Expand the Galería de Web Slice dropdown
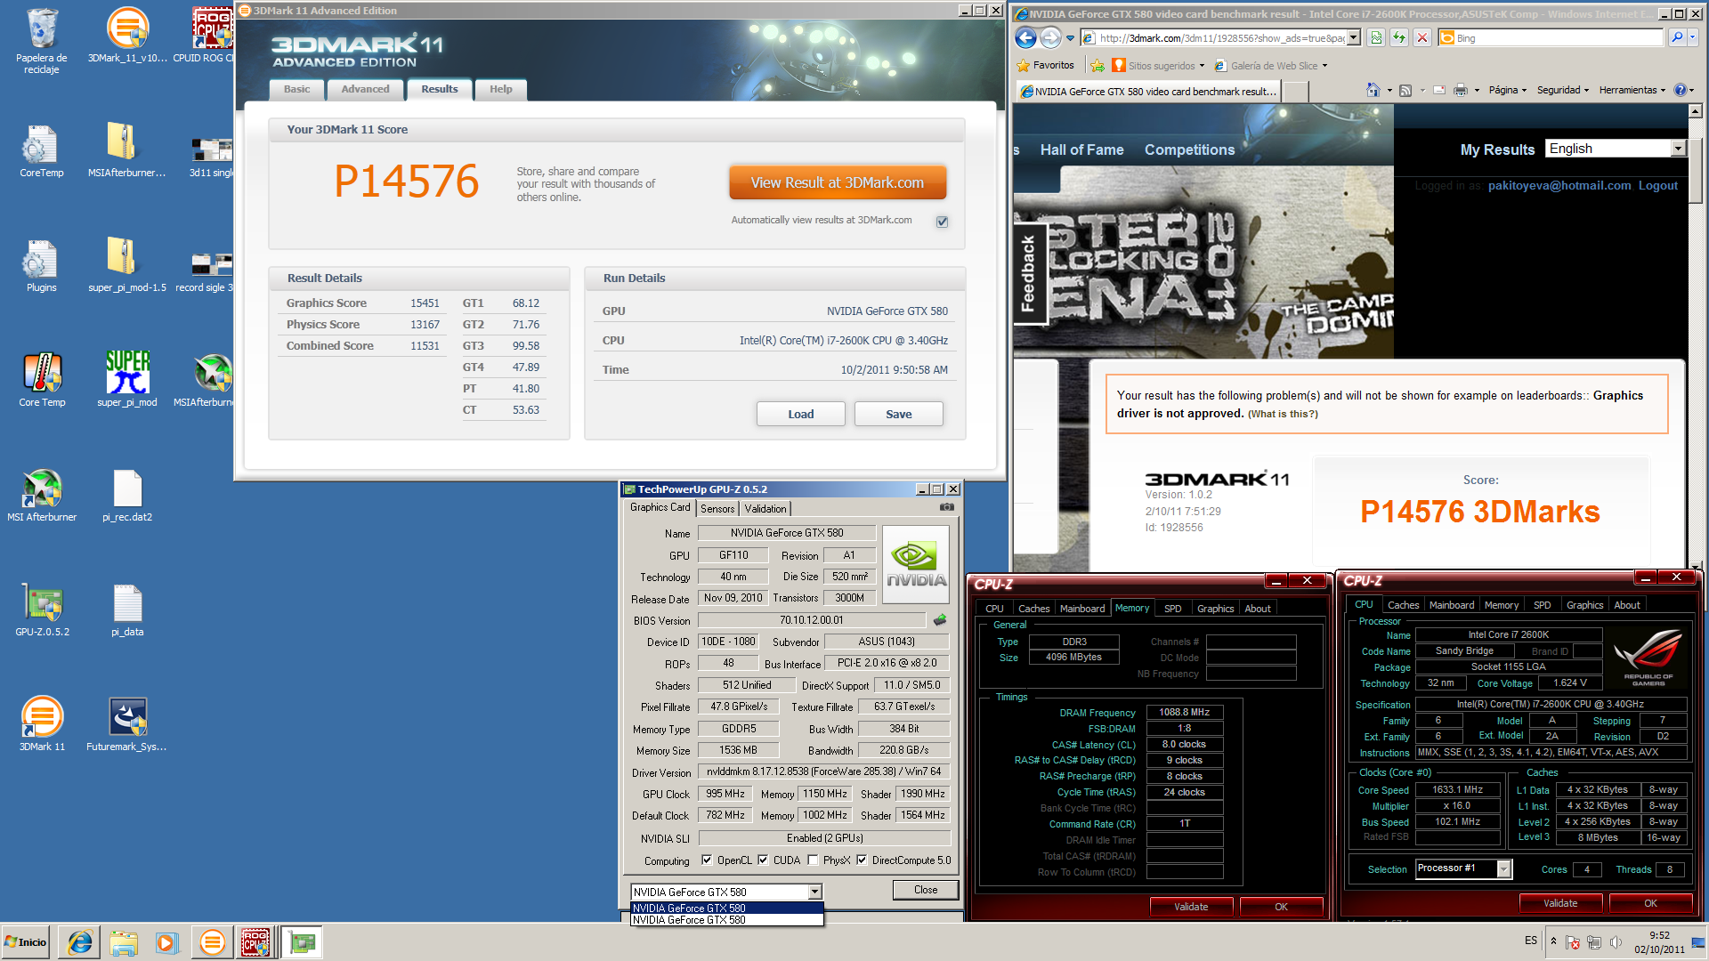1709x961 pixels. (1324, 66)
